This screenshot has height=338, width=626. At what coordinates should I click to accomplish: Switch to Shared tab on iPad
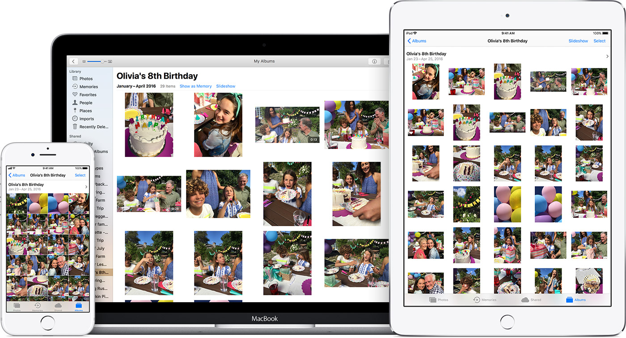click(531, 300)
